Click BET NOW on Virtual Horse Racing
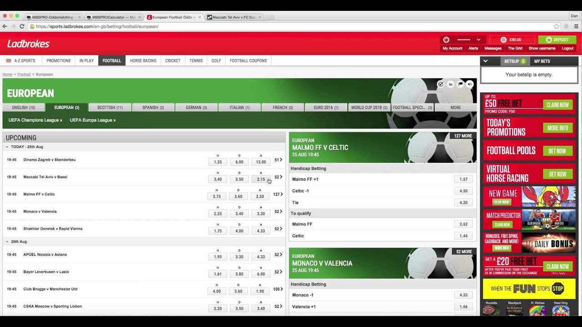The height and width of the screenshot is (327, 582). (557, 174)
